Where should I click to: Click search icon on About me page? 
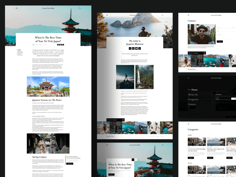tap(163, 15)
